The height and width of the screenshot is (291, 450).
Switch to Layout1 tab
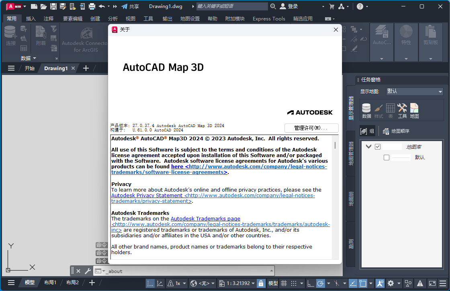(x=50, y=283)
